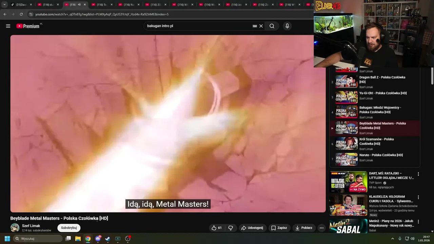Show hidden system tray icons

[393, 239]
